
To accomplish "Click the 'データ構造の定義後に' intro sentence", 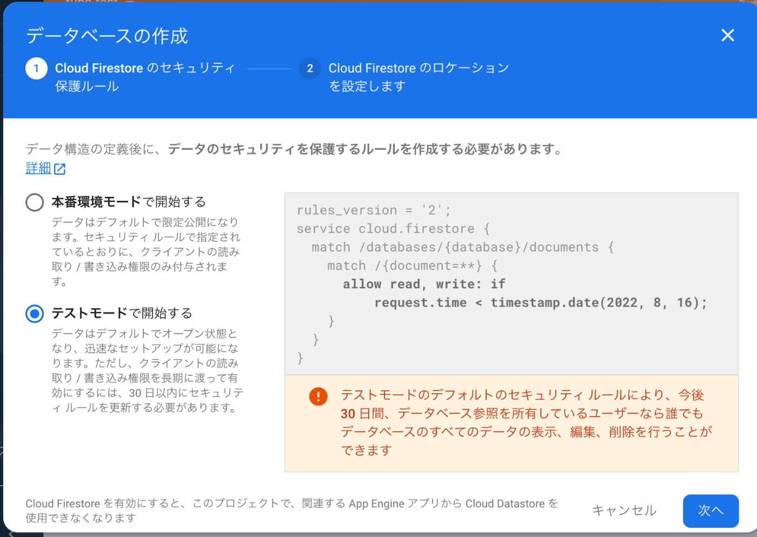I will pos(295,149).
